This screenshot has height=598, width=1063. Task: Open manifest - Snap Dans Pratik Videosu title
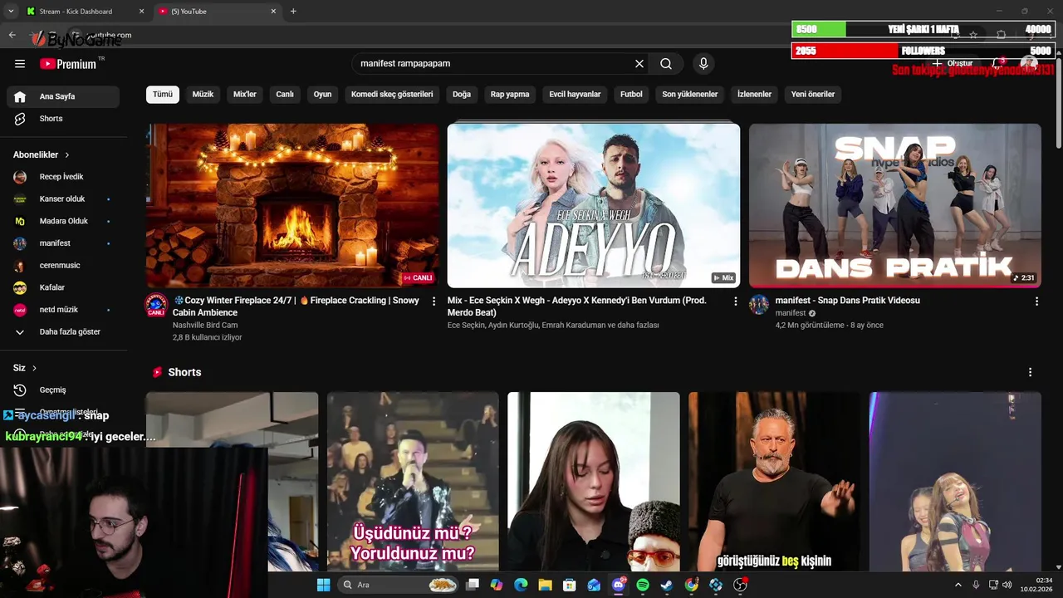[848, 301]
